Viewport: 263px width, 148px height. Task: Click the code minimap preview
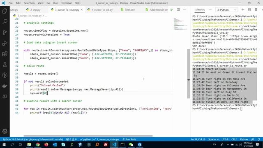180,24
